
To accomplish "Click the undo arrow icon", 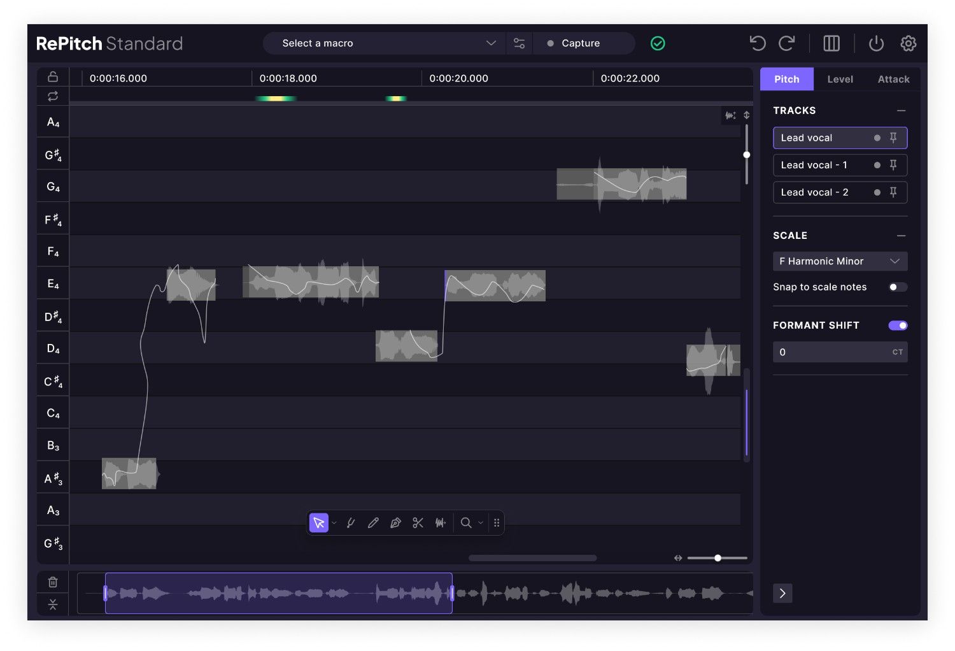I will 757,43.
